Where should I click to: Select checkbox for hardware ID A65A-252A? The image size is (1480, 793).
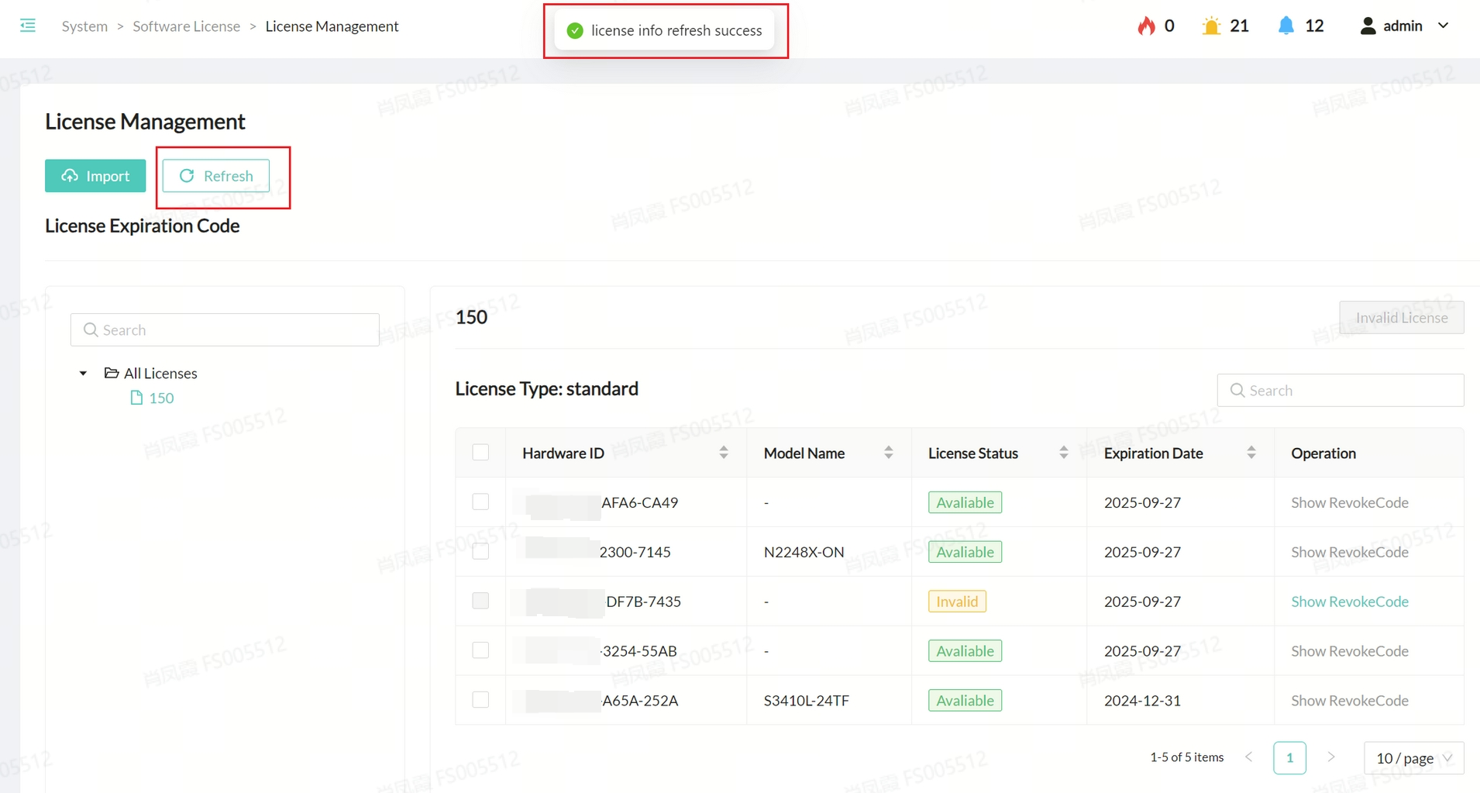pos(480,700)
